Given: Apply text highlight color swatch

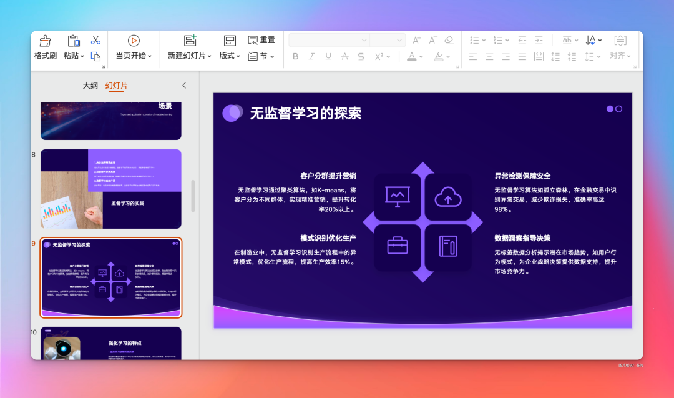Looking at the screenshot, I should tap(439, 56).
